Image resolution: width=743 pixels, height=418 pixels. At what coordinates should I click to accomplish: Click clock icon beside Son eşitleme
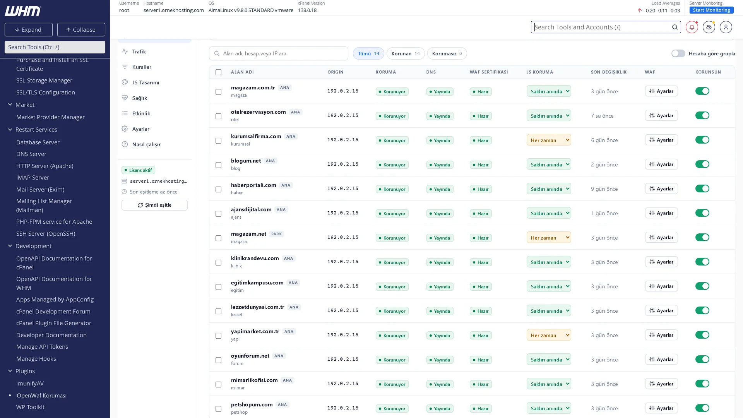click(x=124, y=192)
